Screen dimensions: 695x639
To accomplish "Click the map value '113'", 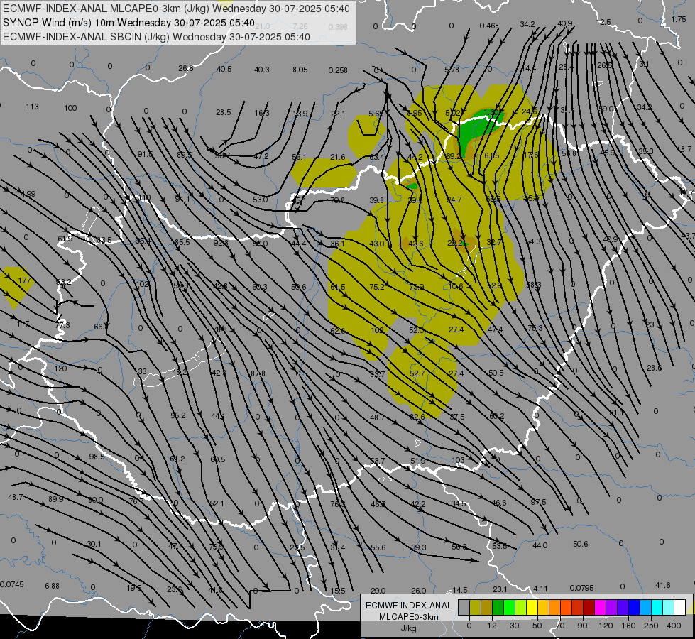I will click(x=32, y=106).
